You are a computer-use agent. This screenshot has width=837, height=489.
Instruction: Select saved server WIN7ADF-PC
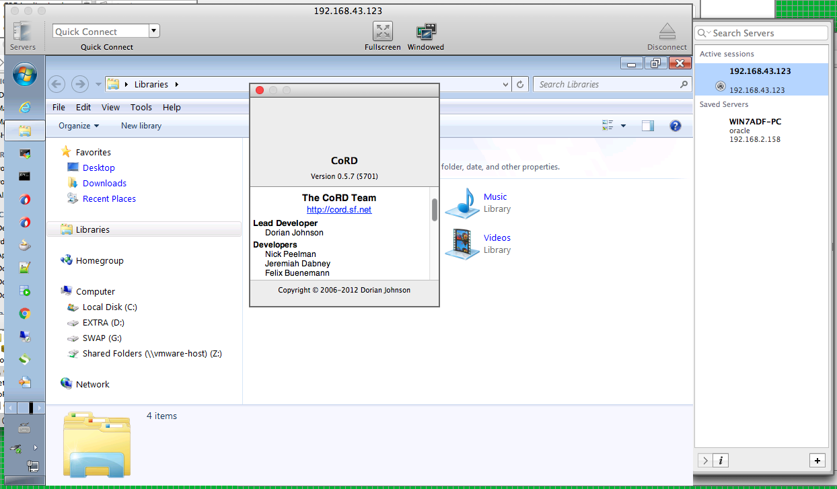click(x=762, y=130)
